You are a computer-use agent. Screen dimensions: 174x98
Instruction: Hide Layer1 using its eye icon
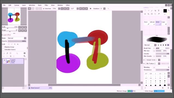pos(4,60)
